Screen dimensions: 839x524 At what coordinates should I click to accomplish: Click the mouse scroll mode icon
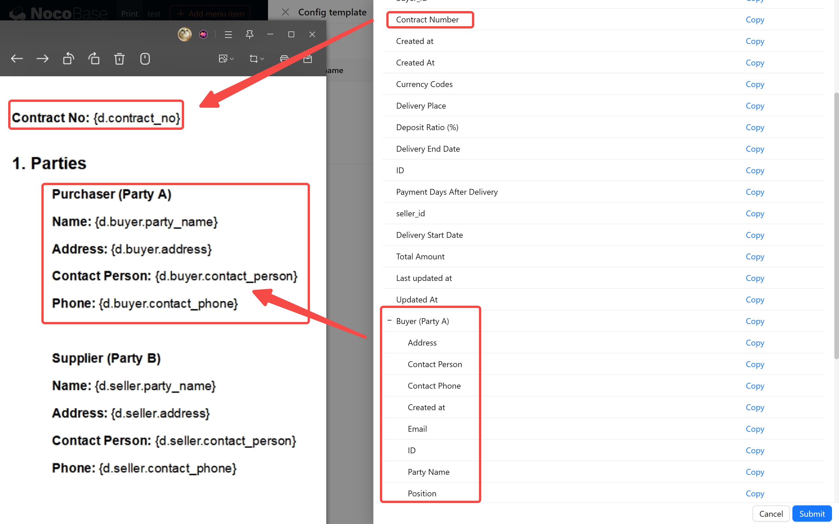[x=145, y=59]
